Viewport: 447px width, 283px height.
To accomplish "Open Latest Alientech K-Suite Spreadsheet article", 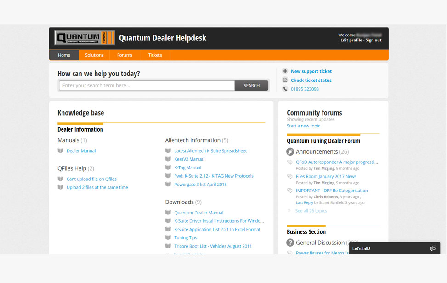I will tap(210, 151).
